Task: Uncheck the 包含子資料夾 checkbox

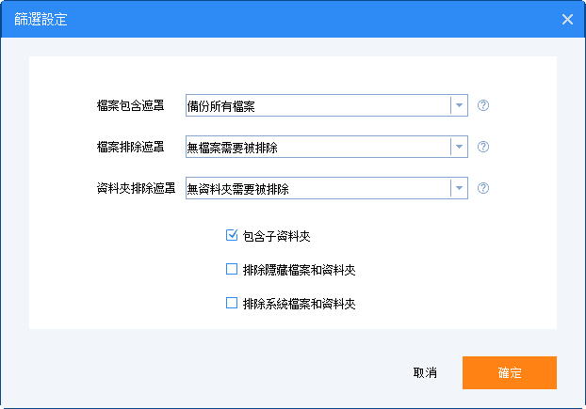Action: [x=232, y=236]
